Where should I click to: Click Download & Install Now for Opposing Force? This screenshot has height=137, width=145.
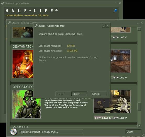click(111, 118)
